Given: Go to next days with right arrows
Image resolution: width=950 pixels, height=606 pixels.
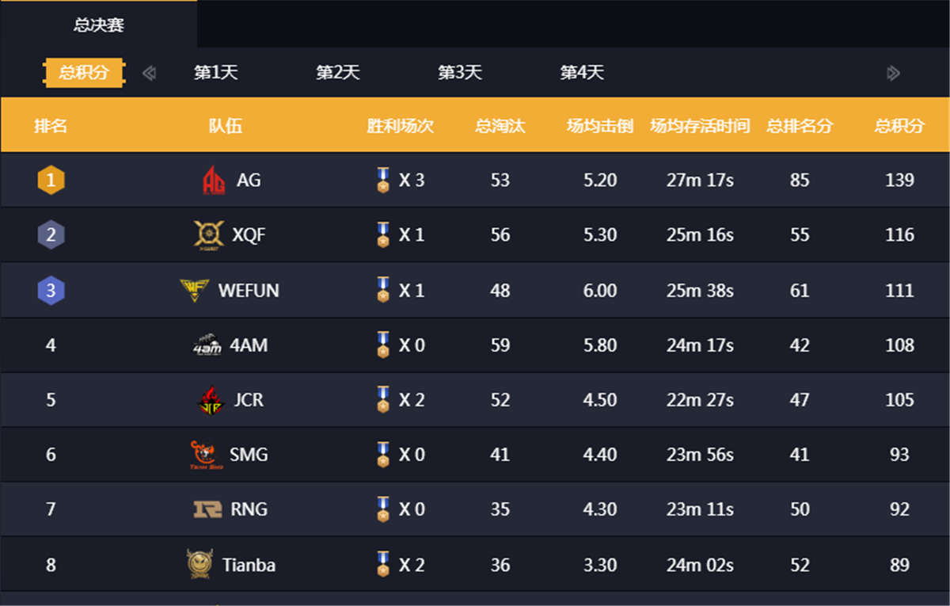Looking at the screenshot, I should click(894, 73).
